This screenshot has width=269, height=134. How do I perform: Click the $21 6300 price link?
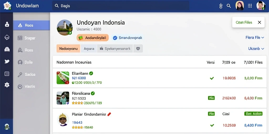pos(79,78)
